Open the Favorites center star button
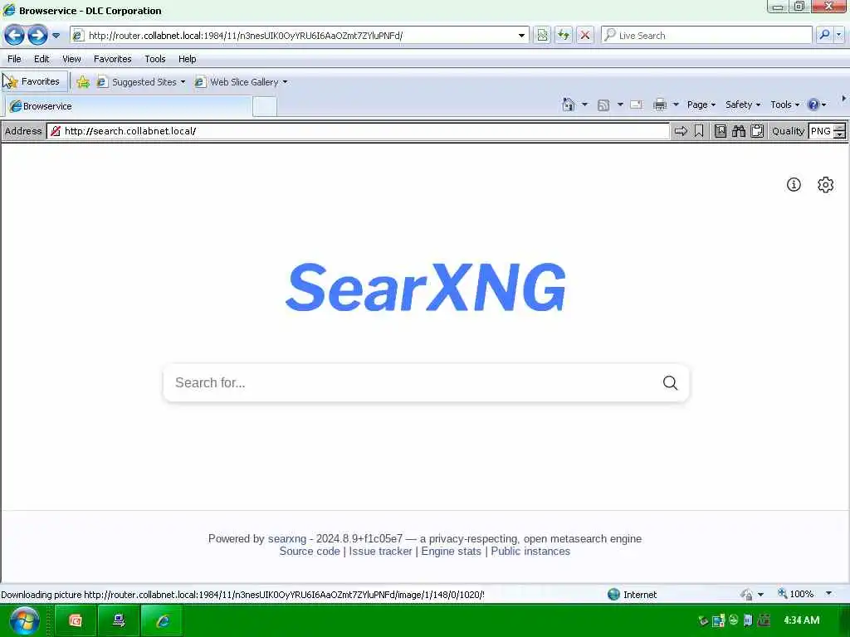The width and height of the screenshot is (850, 637). [x=35, y=81]
